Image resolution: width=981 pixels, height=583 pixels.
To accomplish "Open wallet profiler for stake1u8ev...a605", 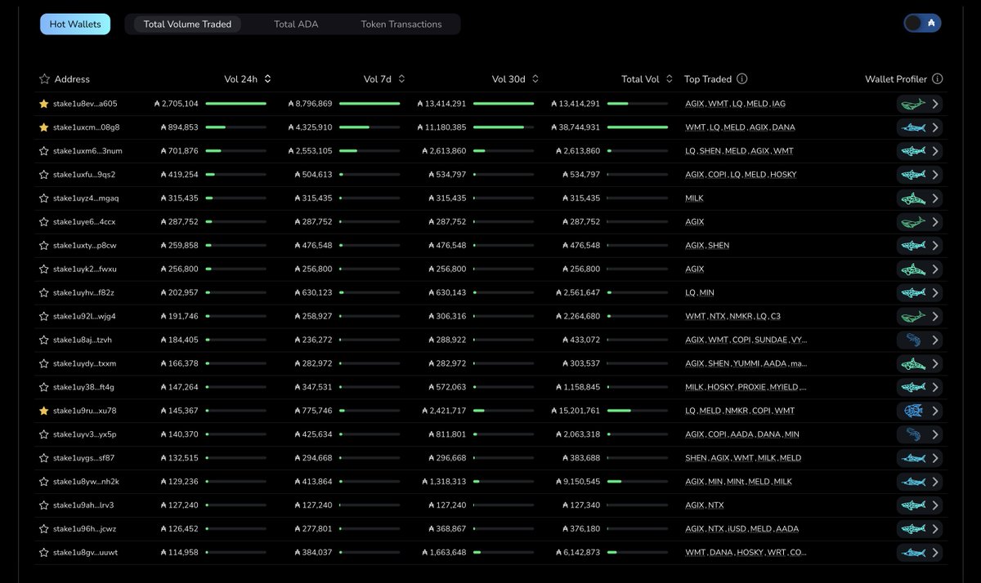I will 920,104.
